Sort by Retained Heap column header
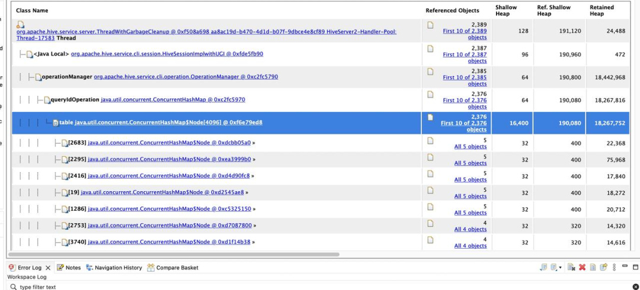This screenshot has width=640, height=290. click(x=601, y=11)
